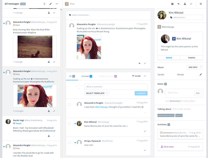Viewport: 208px width, 158px height.
Task: Open the @kimwiyoga mention link
Action: [101, 107]
